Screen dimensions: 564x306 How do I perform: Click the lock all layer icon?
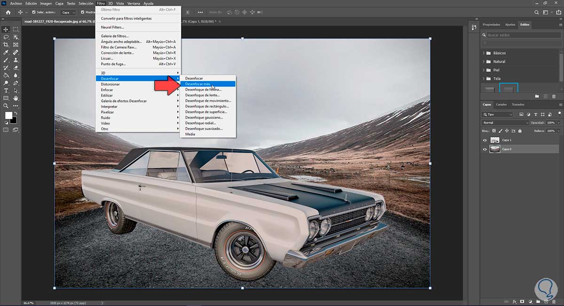520,131
